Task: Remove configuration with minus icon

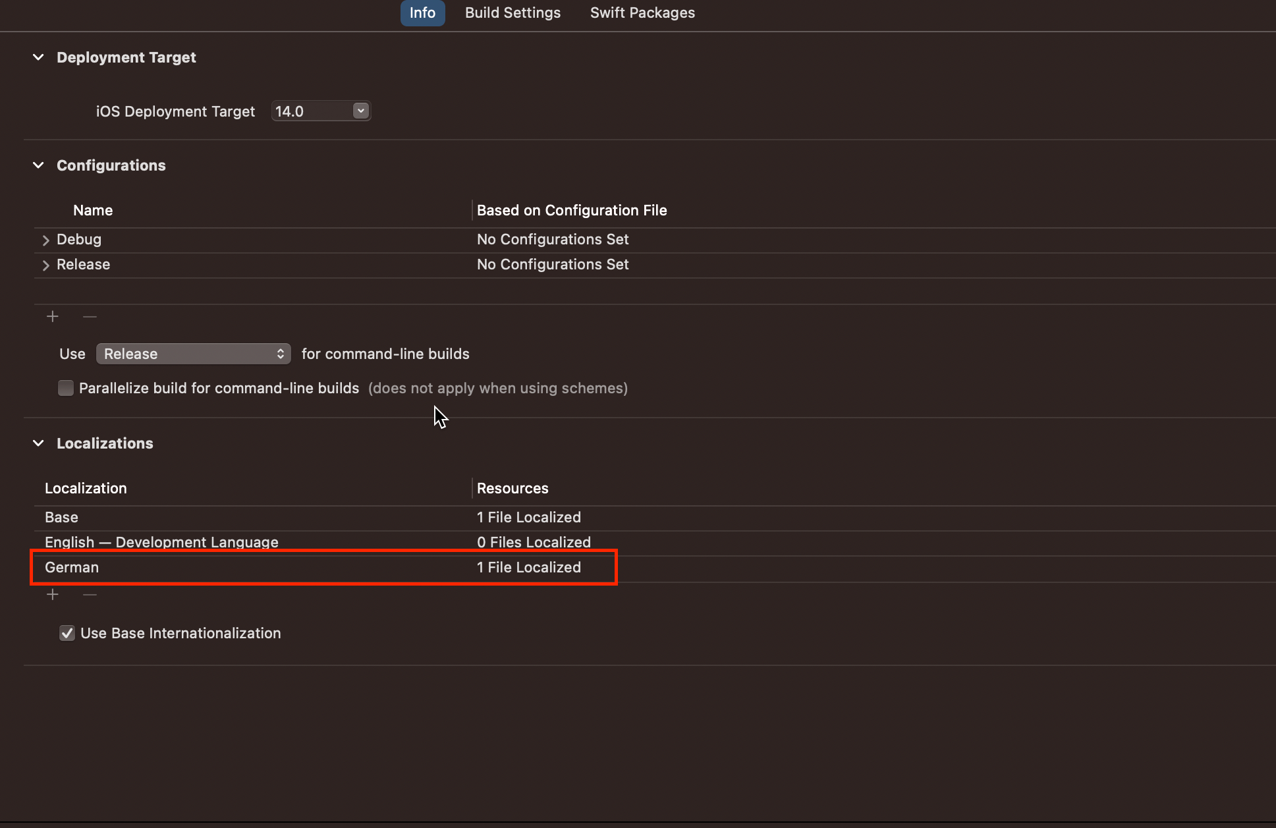Action: (90, 317)
